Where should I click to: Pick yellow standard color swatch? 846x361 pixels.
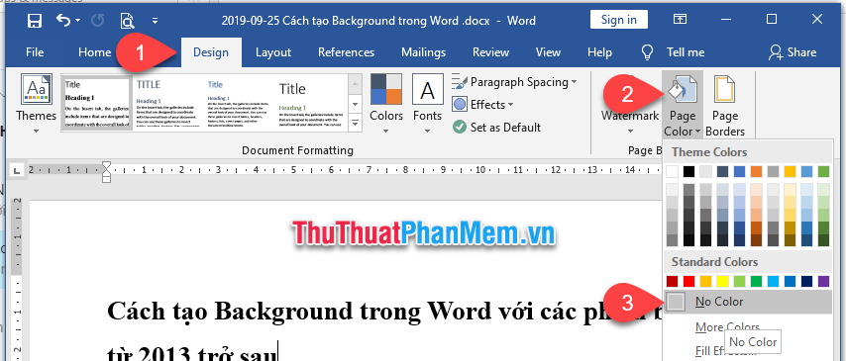point(722,281)
